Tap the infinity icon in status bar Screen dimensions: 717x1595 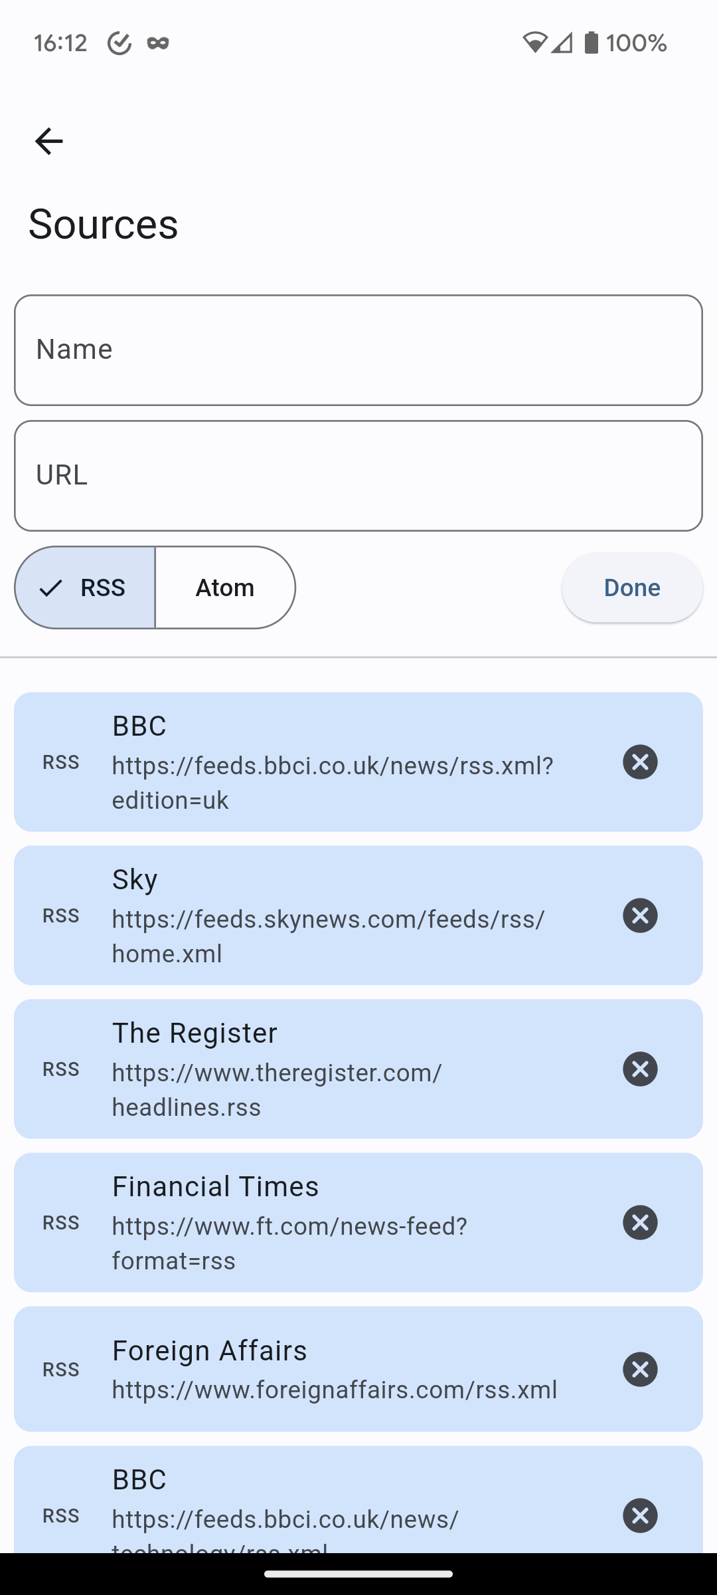coord(158,43)
